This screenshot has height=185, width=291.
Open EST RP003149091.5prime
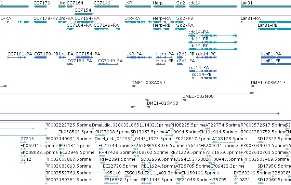[x=46, y=142]
